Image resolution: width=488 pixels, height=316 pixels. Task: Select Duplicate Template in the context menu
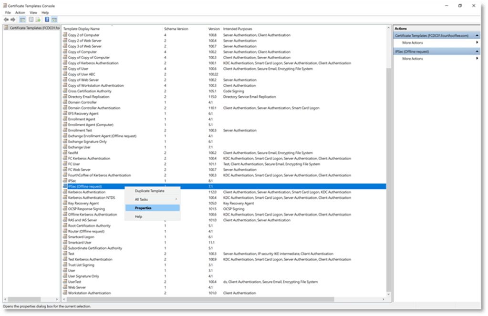(x=149, y=191)
